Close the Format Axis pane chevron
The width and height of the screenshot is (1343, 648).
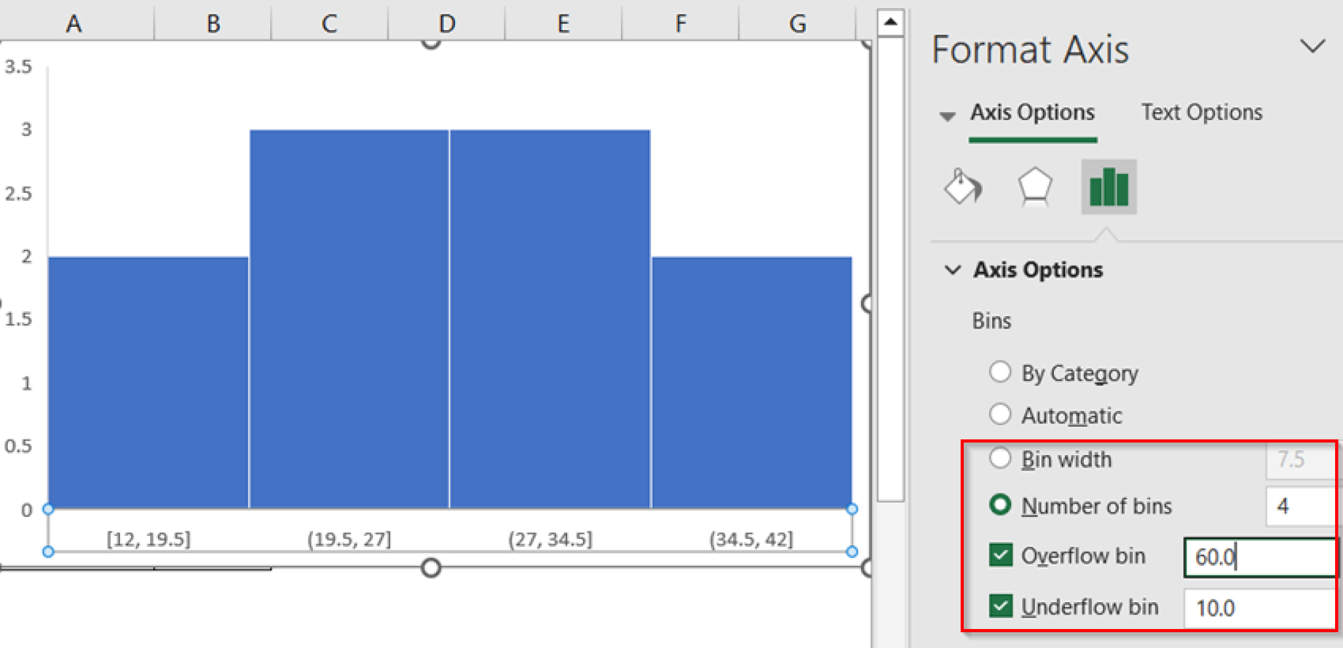coord(1312,47)
